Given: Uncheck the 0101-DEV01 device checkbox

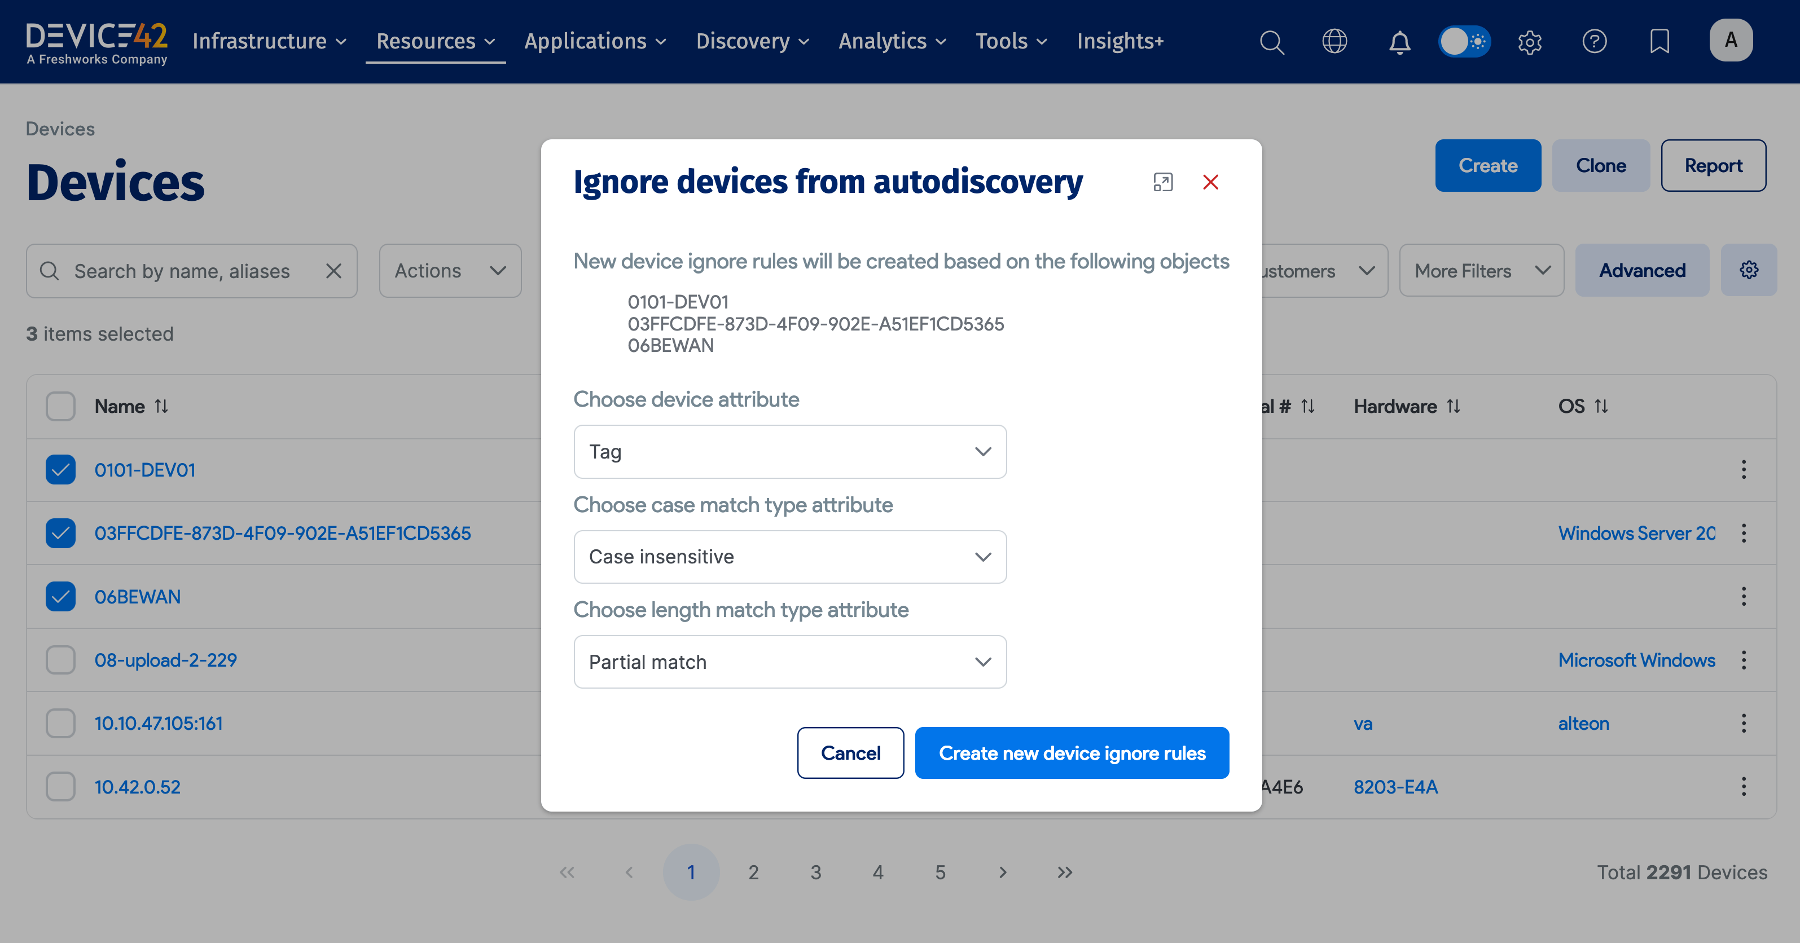Looking at the screenshot, I should tap(60, 469).
